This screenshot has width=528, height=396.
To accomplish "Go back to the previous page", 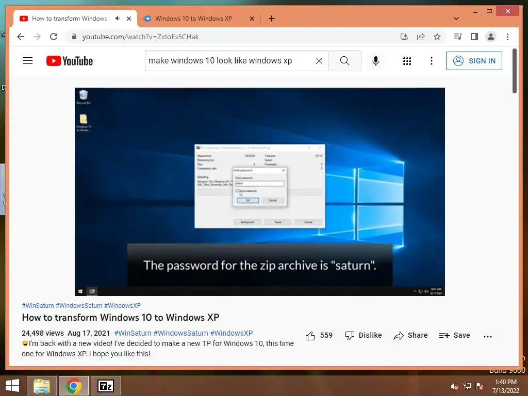I will [x=21, y=37].
